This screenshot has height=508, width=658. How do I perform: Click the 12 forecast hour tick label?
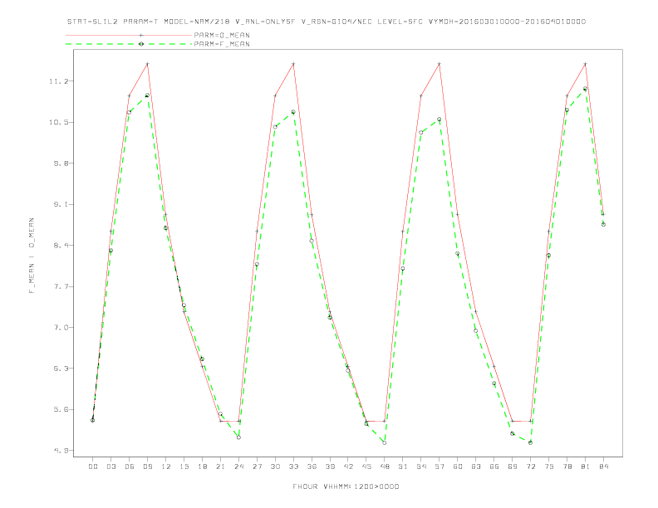coord(166,466)
